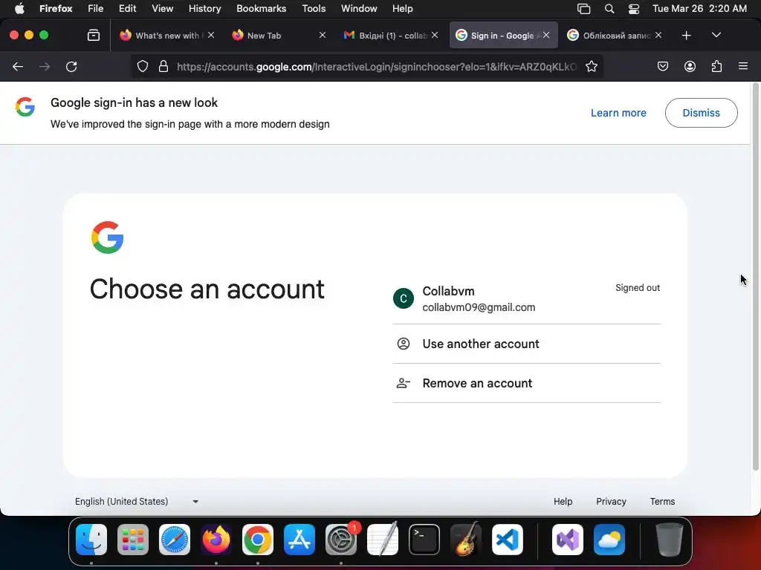761x570 pixels.
Task: Open Visual Studio Code from the Dock
Action: (x=507, y=540)
